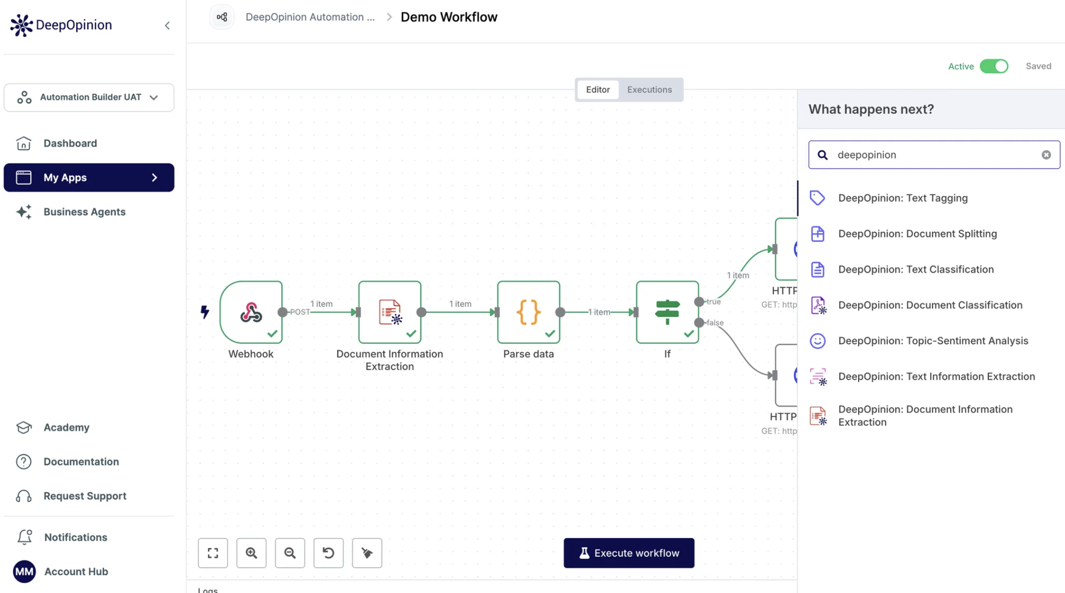
Task: Click the tidy up nodes broom button
Action: pos(367,553)
